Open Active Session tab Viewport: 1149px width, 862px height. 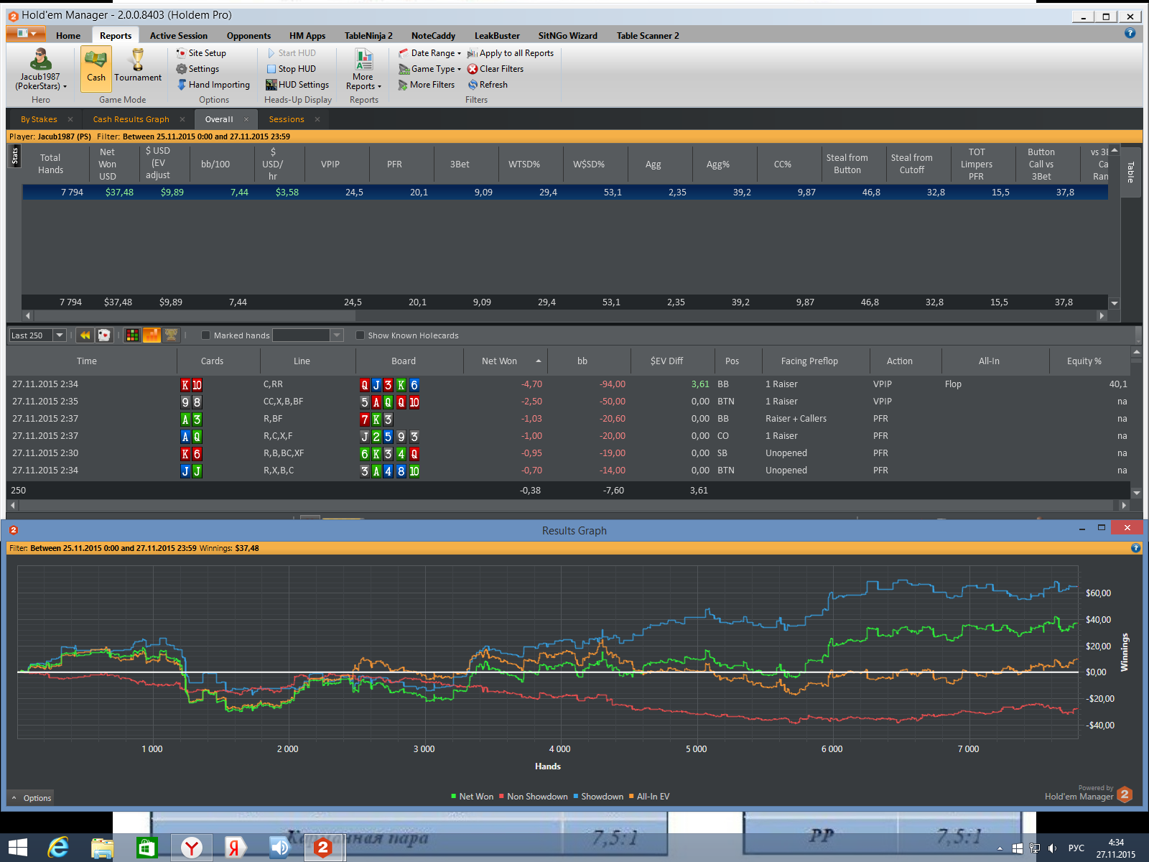[x=179, y=35]
